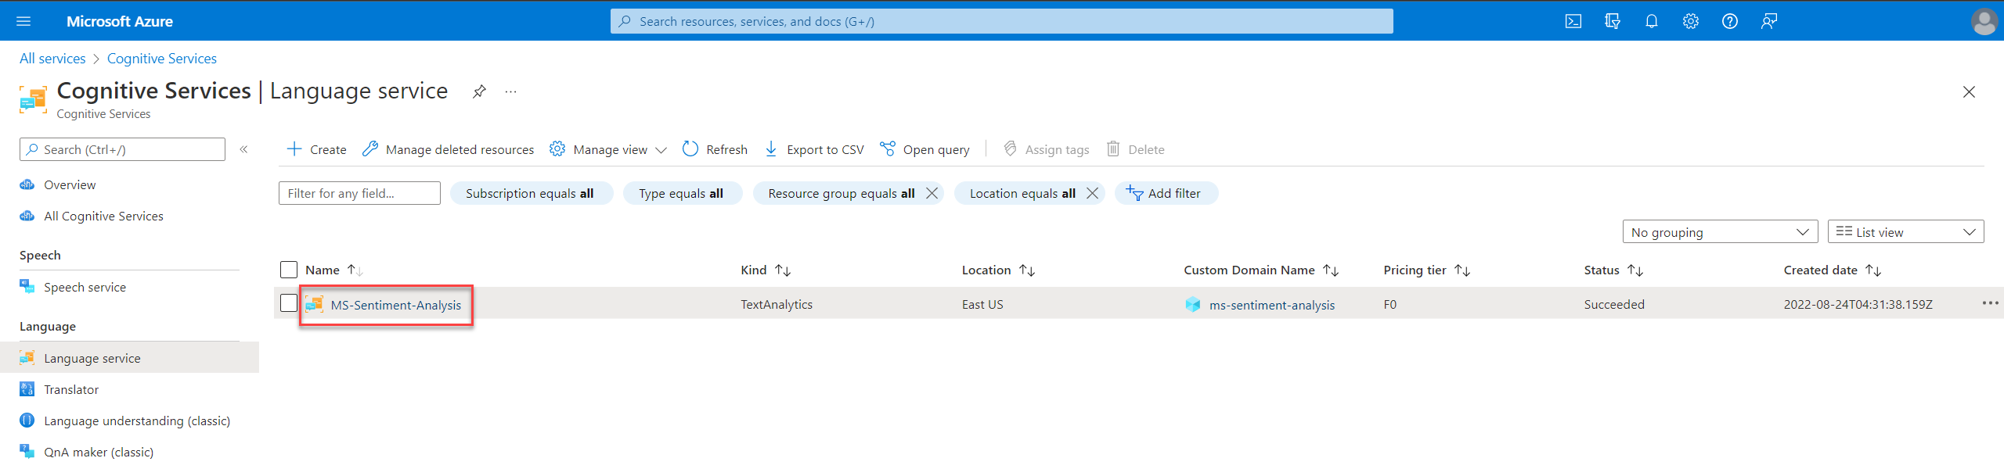
Task: Remove the Resource group filter with its X
Action: click(x=932, y=193)
